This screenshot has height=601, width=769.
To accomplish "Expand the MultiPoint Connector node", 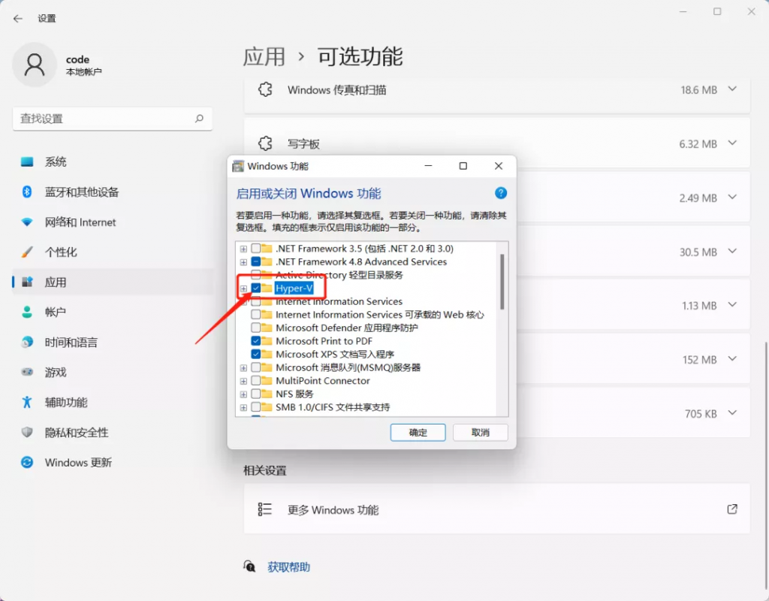I will coord(243,381).
